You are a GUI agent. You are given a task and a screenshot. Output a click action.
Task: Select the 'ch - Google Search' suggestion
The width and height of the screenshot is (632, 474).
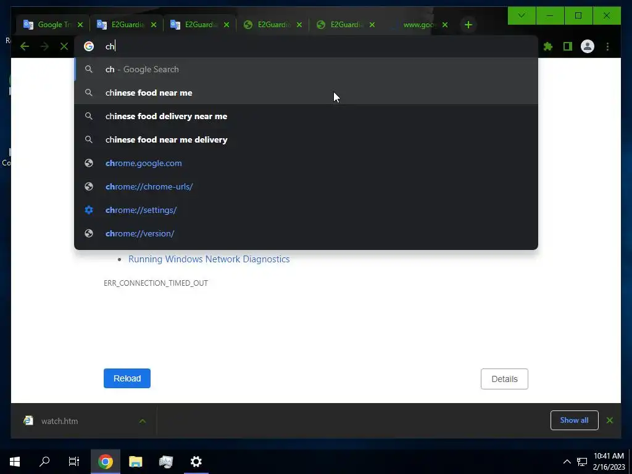306,69
